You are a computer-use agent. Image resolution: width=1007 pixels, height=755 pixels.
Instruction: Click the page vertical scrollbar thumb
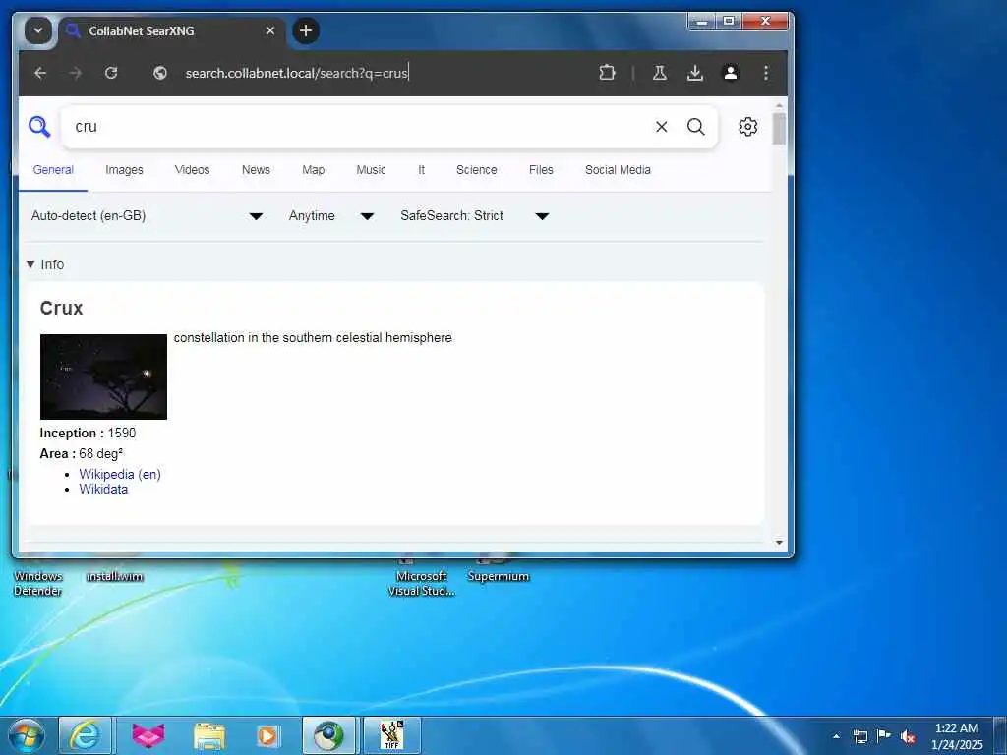tap(779, 129)
